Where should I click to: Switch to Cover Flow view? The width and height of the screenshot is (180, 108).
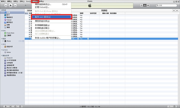pyautogui.click(x=148, y=5)
